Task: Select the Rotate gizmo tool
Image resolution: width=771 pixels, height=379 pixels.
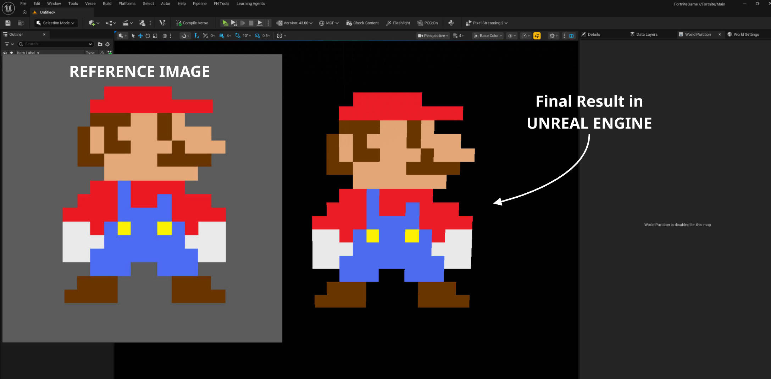Action: tap(148, 36)
